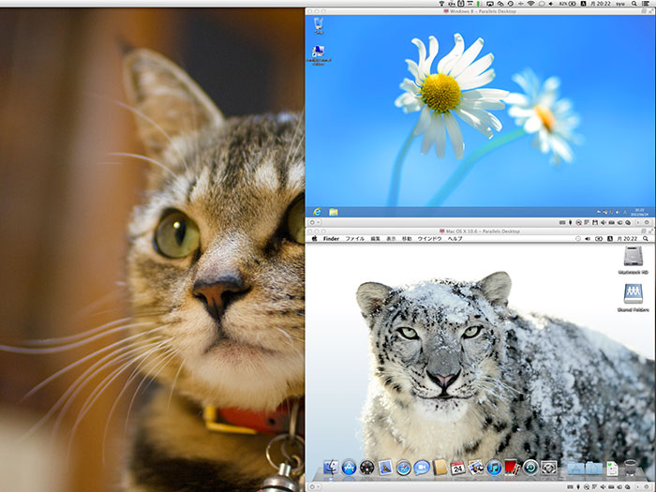Open iCal calendar showing 24 in dock
This screenshot has height=492, width=656.
(457, 468)
